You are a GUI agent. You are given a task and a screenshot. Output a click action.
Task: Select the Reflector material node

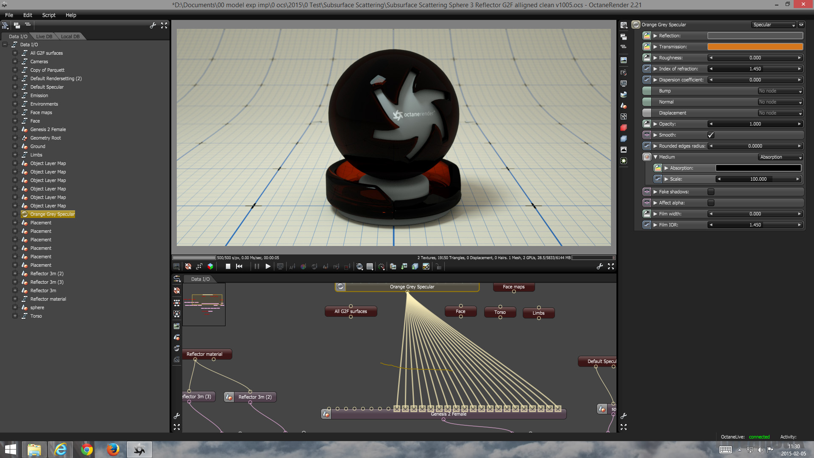pyautogui.click(x=204, y=354)
